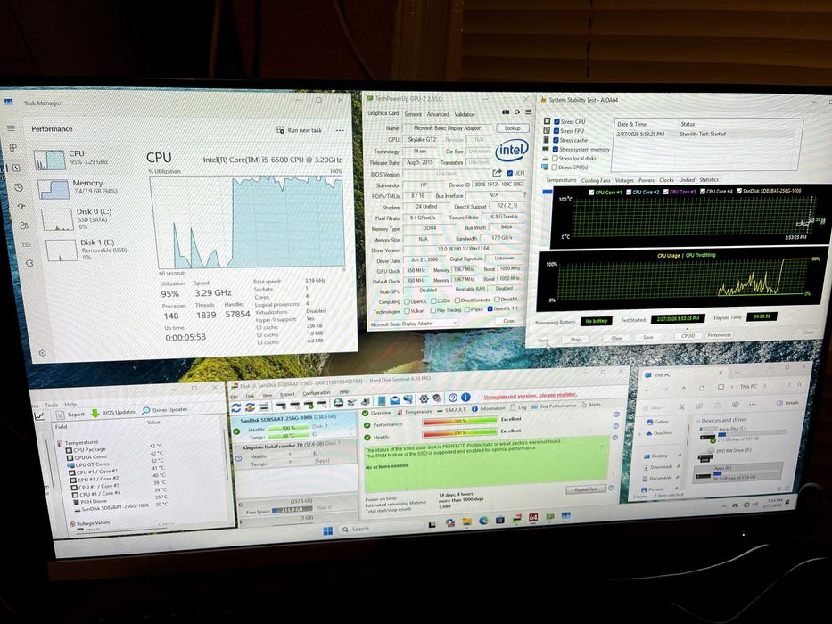The width and height of the screenshot is (832, 624).
Task: Click GPU-Z BIOS export share icon
Action: 497,173
